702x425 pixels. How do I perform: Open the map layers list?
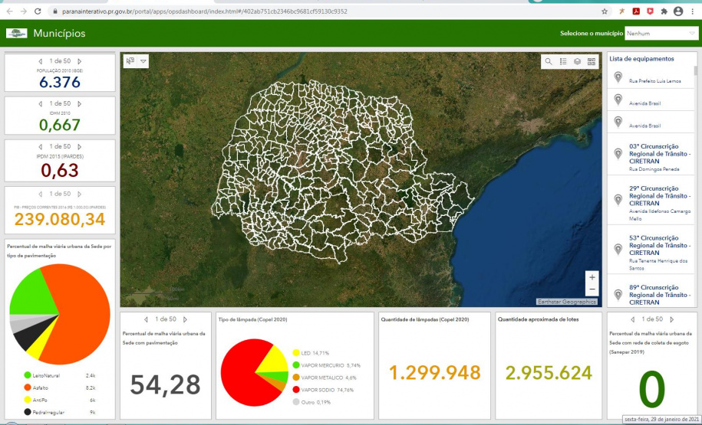click(x=577, y=61)
